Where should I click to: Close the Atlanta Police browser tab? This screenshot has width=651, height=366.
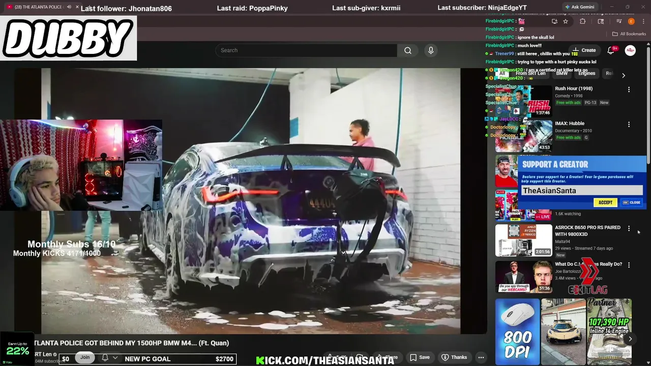77,7
